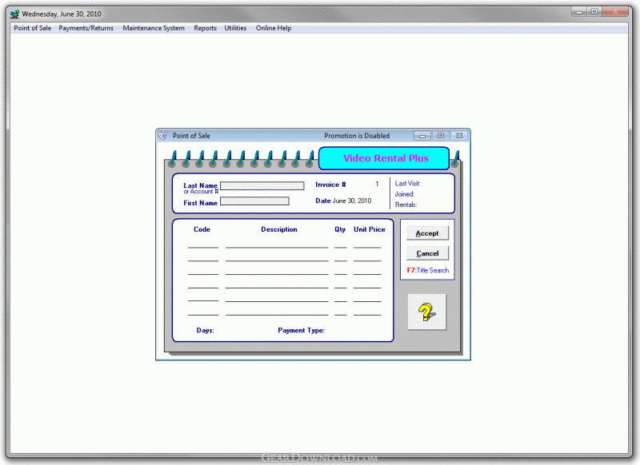Click the 'Last Name' label
This screenshot has width=640, height=465.
point(201,185)
